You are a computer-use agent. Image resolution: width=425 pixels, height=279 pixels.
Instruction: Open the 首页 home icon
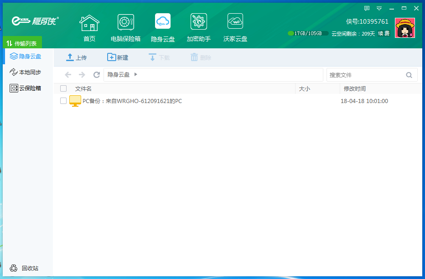coord(89,28)
